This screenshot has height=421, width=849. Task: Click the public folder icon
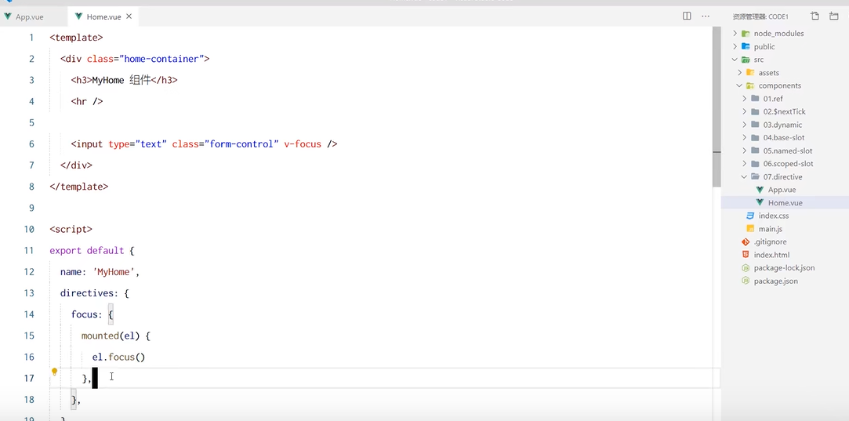(x=746, y=46)
